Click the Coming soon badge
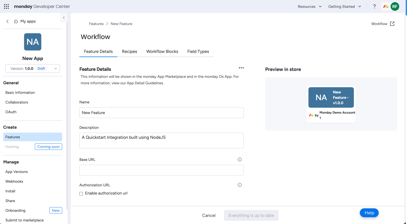 coord(48,147)
